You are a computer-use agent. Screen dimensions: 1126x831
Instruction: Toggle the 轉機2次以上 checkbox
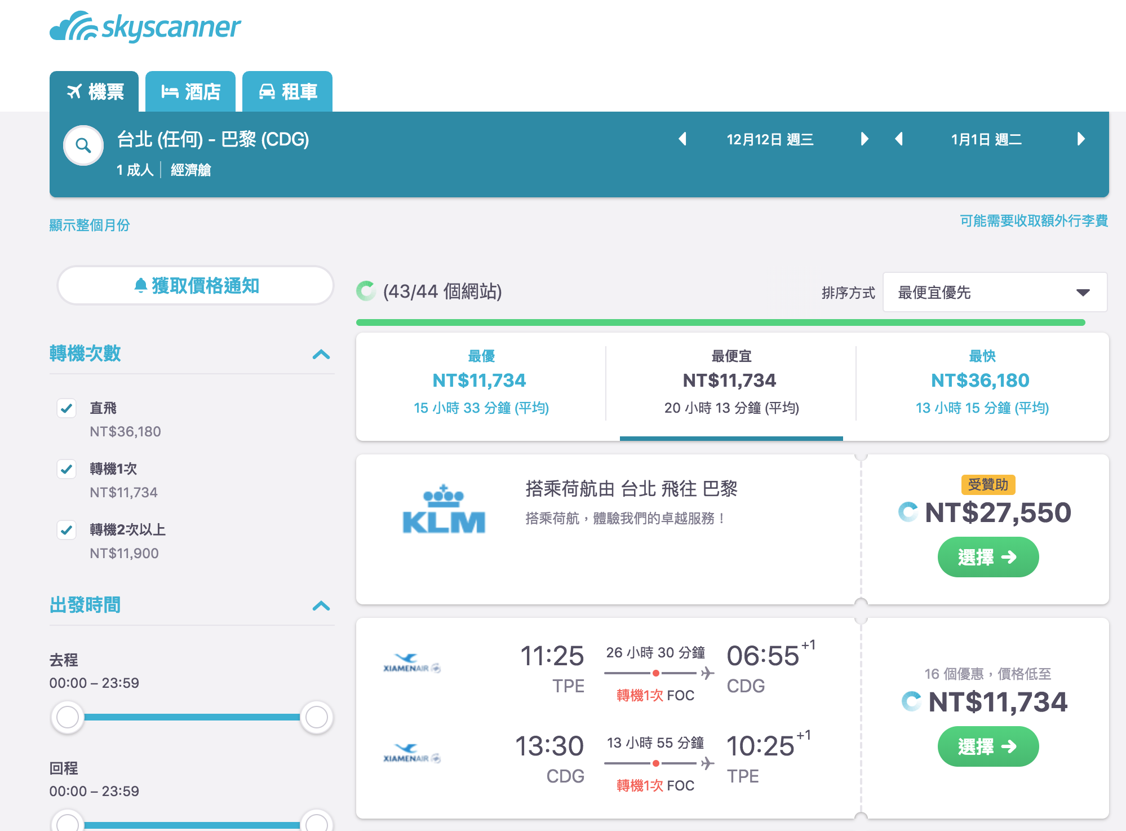pos(67,529)
